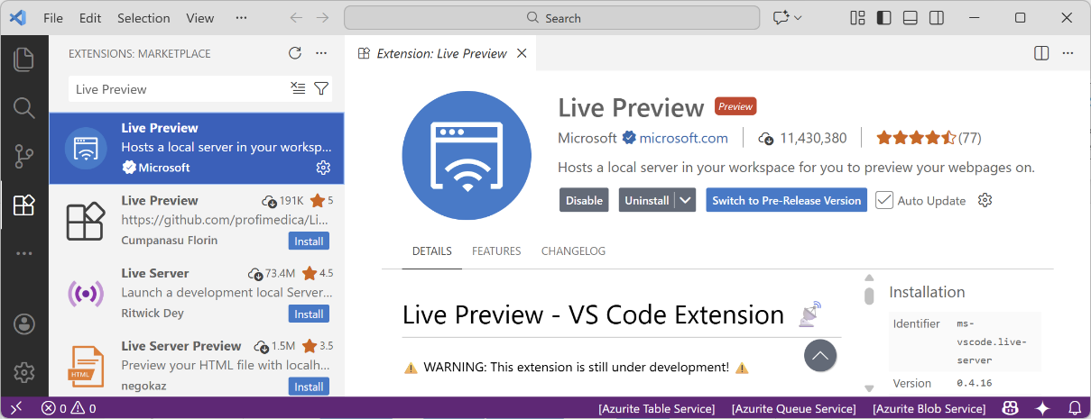Screen dimensions: 1091x419
Task: Click Azurite Table Service status entry
Action: click(656, 408)
